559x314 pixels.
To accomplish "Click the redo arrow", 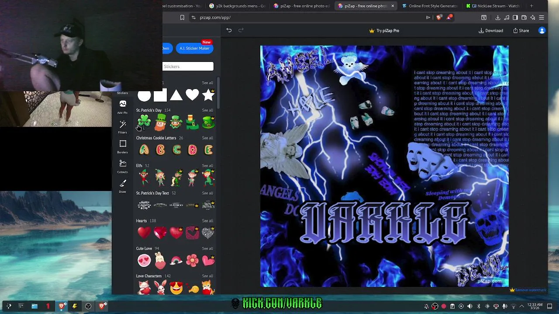I will point(241,30).
